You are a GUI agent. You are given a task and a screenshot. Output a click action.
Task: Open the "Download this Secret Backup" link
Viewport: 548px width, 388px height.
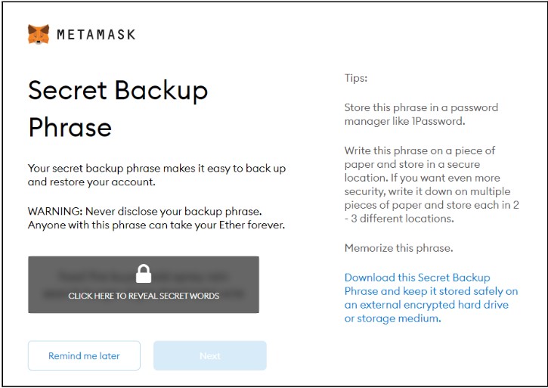(417, 278)
